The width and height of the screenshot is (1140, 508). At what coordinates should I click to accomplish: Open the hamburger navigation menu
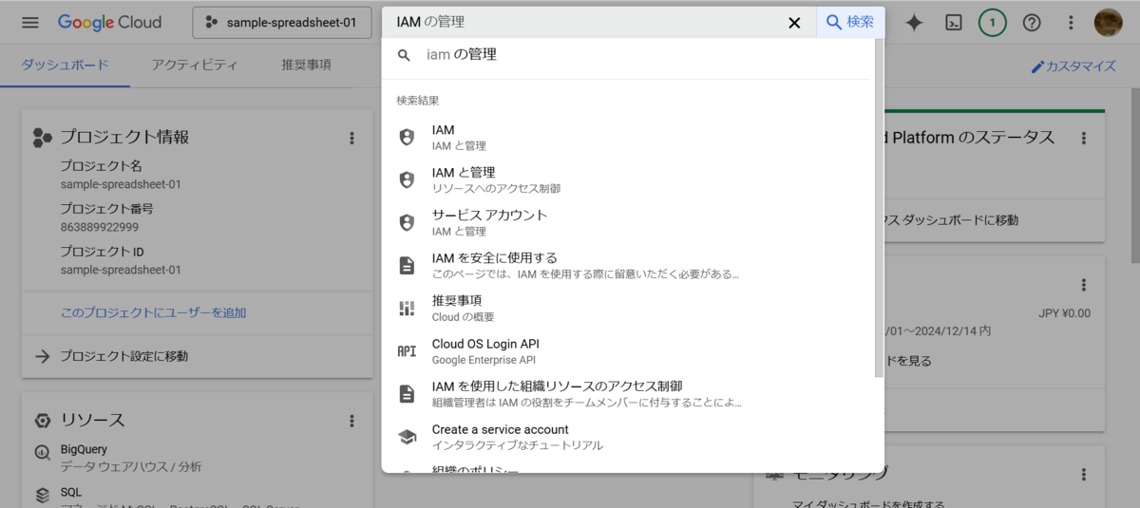click(x=30, y=22)
